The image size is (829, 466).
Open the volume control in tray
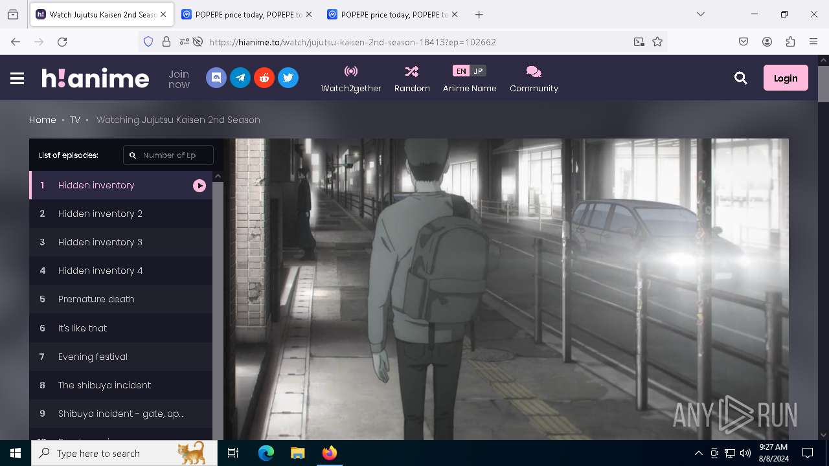click(x=745, y=453)
